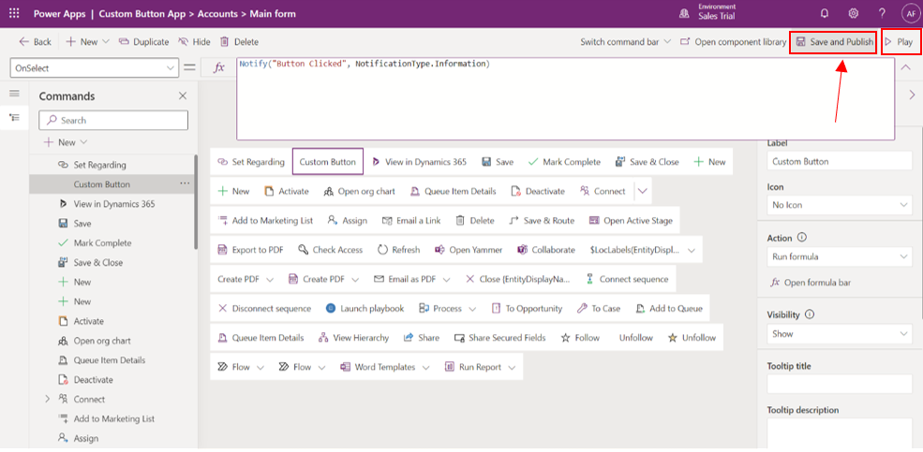Viewport: 923px width, 452px height.
Task: Click the Play button
Action: (901, 42)
